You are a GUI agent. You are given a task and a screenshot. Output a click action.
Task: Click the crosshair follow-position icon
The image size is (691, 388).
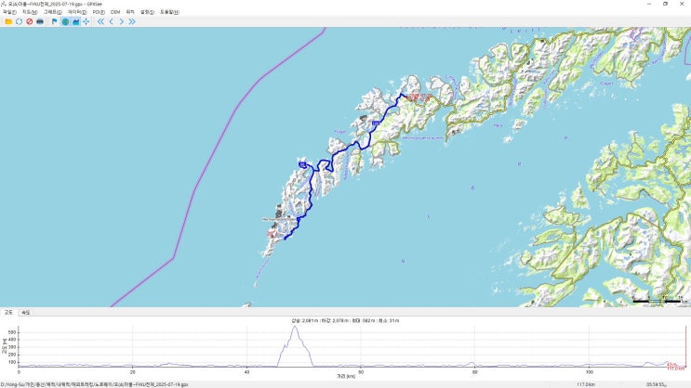pyautogui.click(x=86, y=21)
